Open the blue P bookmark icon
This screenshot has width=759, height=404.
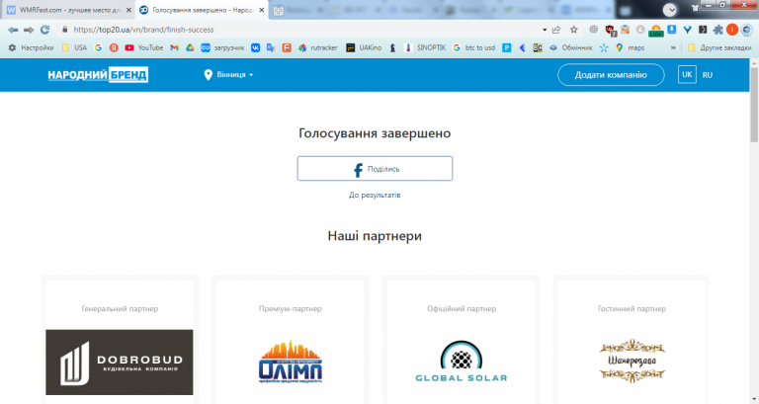coord(506,47)
